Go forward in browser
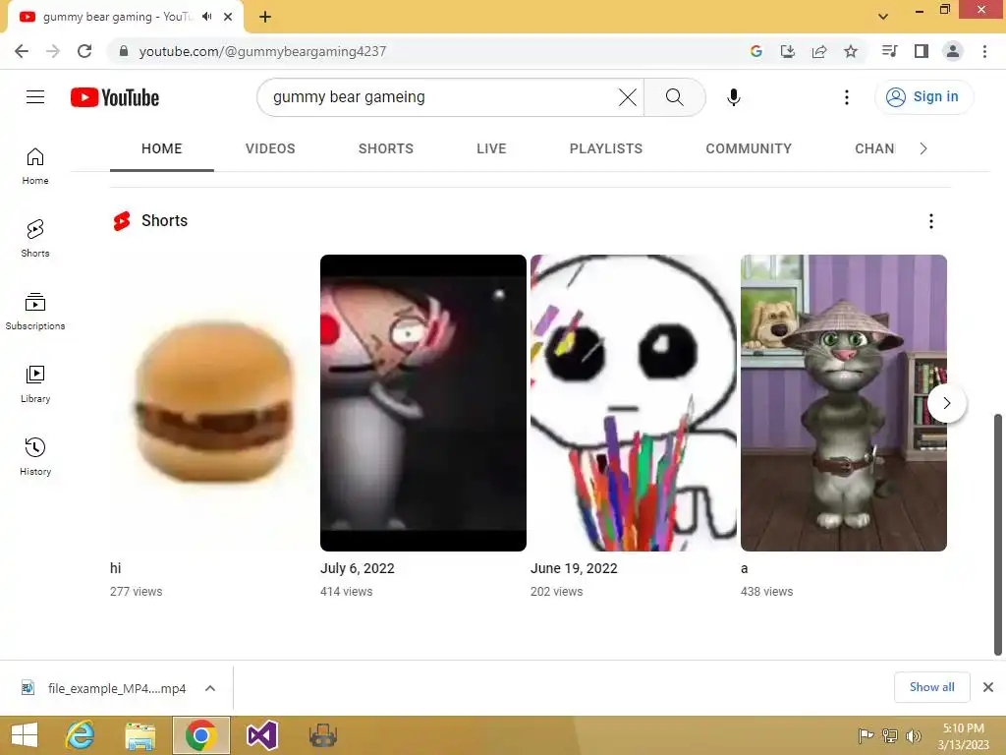The height and width of the screenshot is (755, 1006). (53, 51)
